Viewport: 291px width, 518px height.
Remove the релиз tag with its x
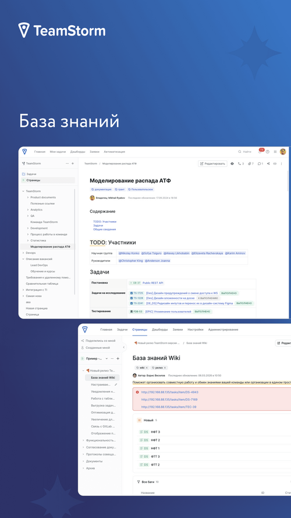[165, 367]
